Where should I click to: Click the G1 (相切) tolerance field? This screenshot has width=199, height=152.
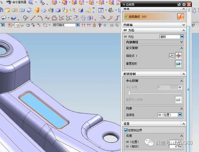(176, 146)
